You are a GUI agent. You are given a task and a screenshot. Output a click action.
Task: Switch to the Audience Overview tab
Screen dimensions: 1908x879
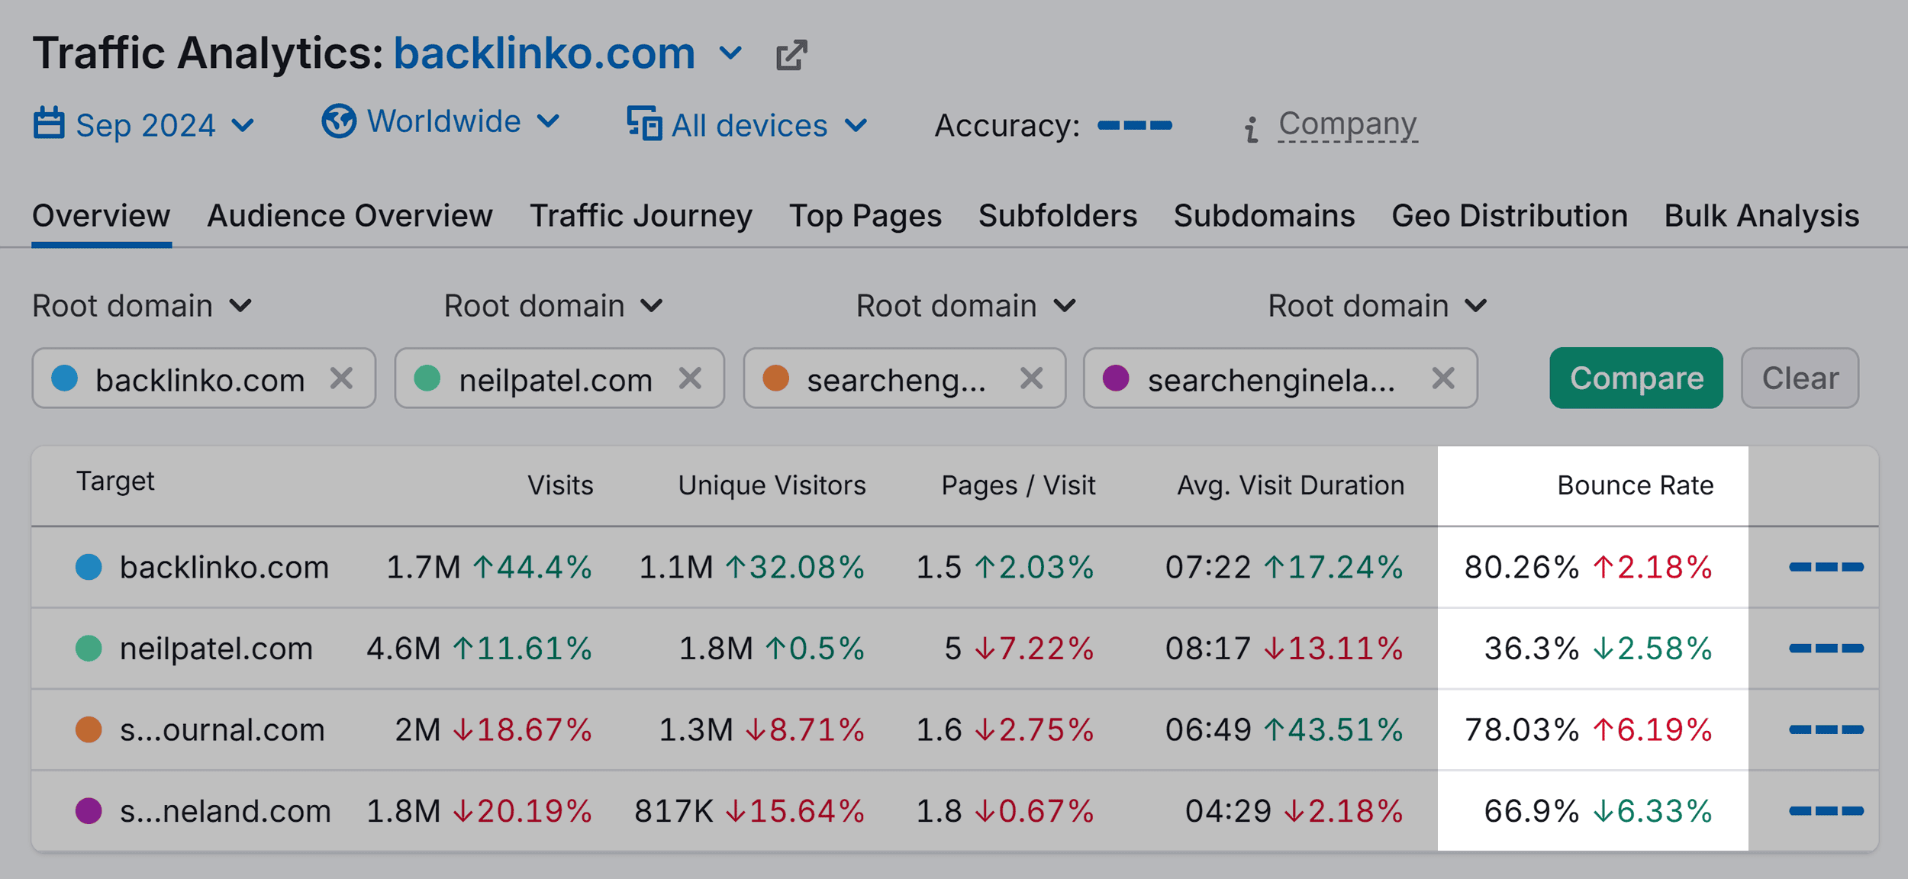tap(350, 216)
